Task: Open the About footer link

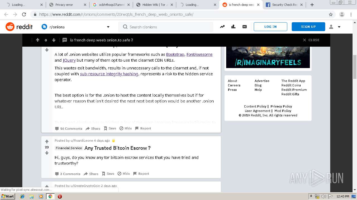Action: pyautogui.click(x=232, y=81)
